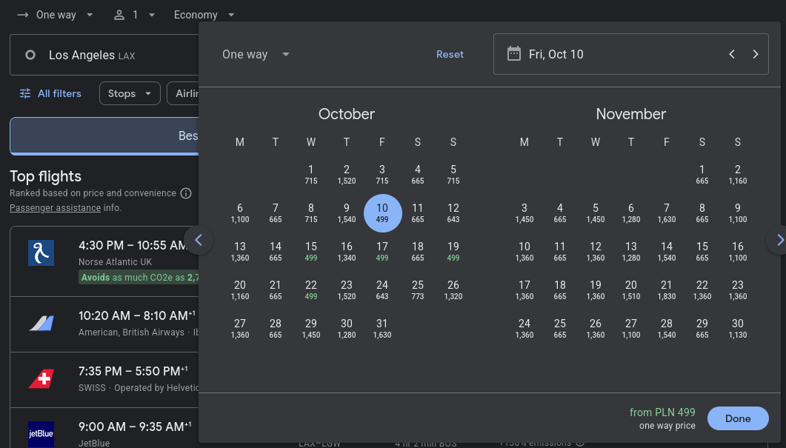Go to next day using date arrow
This screenshot has width=786, height=448.
[x=756, y=54]
